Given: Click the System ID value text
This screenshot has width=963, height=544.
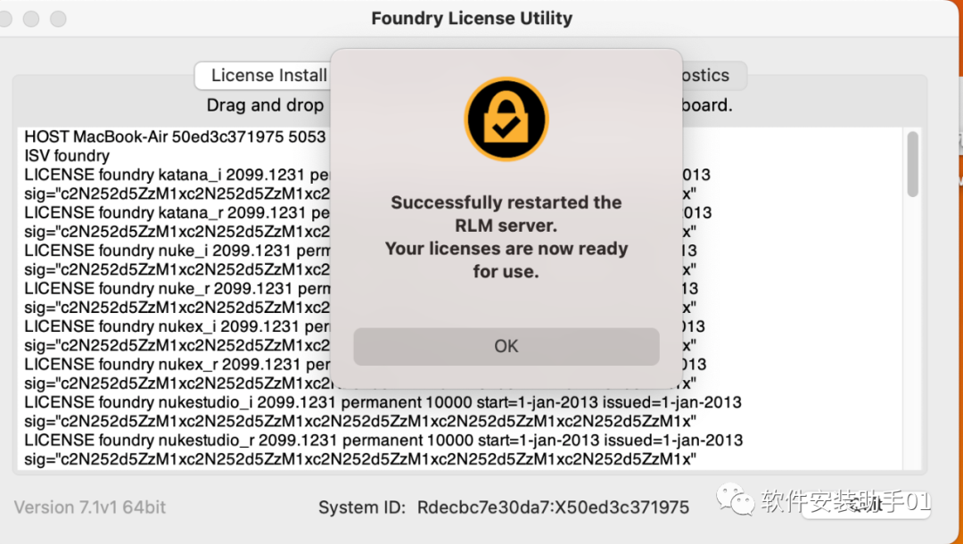Looking at the screenshot, I should (x=553, y=506).
